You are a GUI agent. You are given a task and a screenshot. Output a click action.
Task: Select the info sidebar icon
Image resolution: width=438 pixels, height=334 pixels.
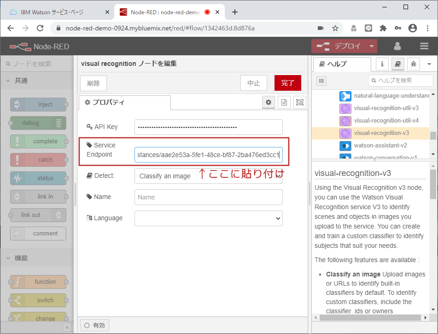click(382, 64)
